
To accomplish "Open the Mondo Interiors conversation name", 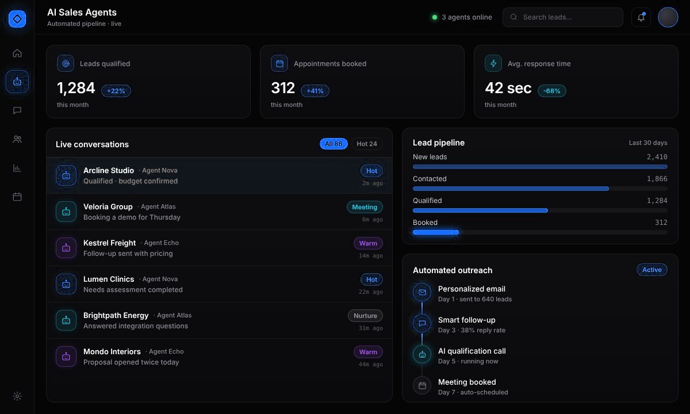I will (x=112, y=351).
